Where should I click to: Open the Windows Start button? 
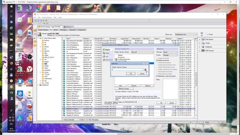11,6
